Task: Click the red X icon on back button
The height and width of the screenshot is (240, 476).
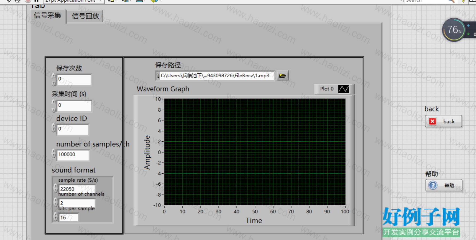Action: (432, 121)
